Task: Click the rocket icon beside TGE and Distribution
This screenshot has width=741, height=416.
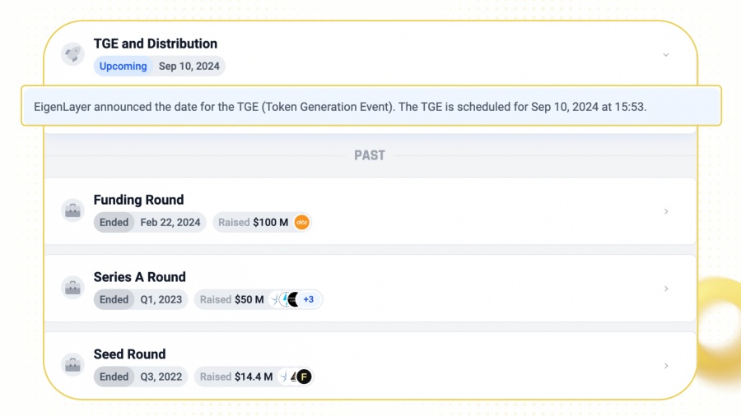Action: point(72,54)
